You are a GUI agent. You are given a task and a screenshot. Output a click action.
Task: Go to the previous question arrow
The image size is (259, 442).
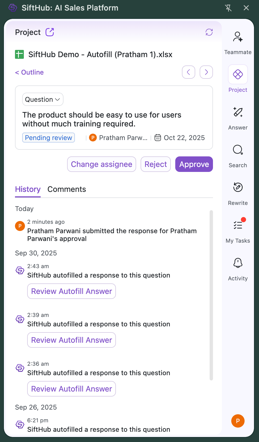(189, 72)
